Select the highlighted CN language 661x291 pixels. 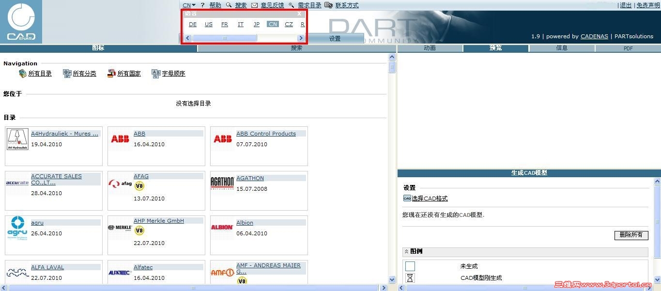(x=273, y=24)
